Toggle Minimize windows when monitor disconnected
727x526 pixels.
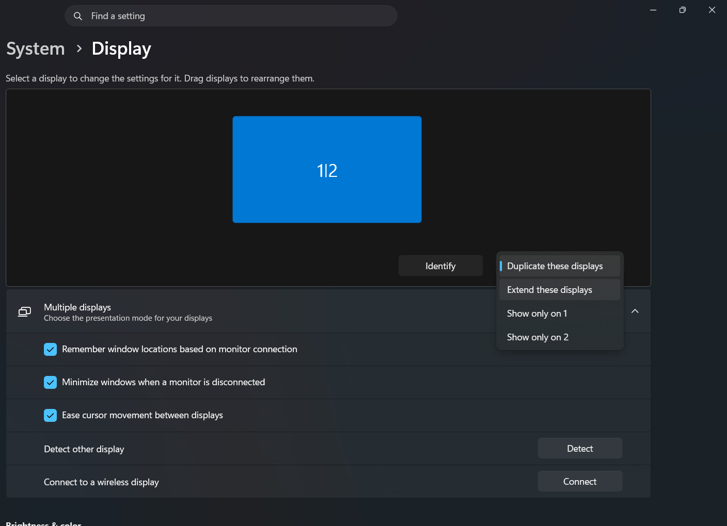pyautogui.click(x=50, y=382)
